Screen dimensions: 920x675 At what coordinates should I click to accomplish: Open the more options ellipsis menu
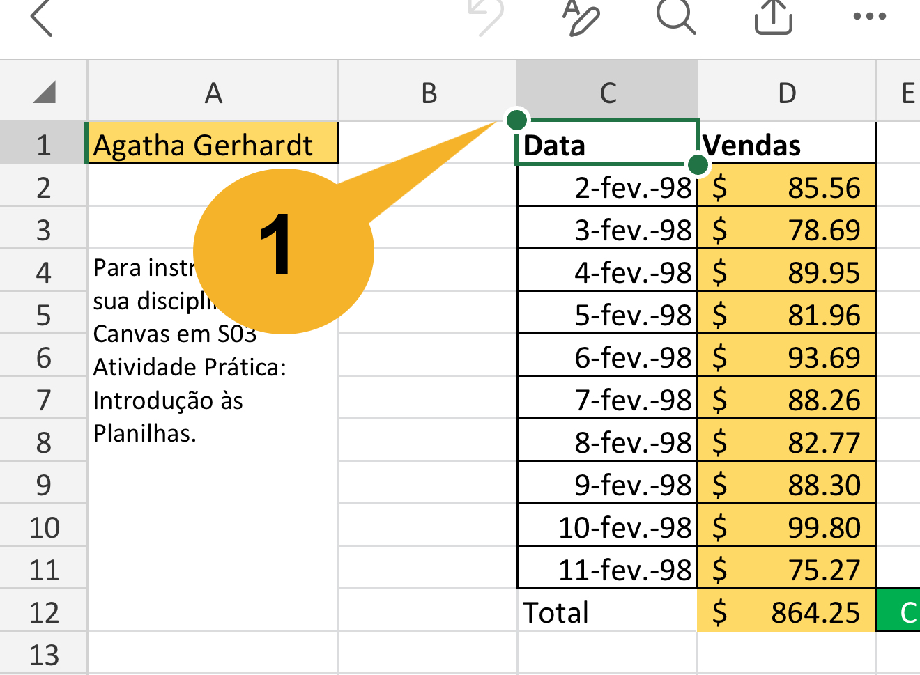click(x=870, y=16)
